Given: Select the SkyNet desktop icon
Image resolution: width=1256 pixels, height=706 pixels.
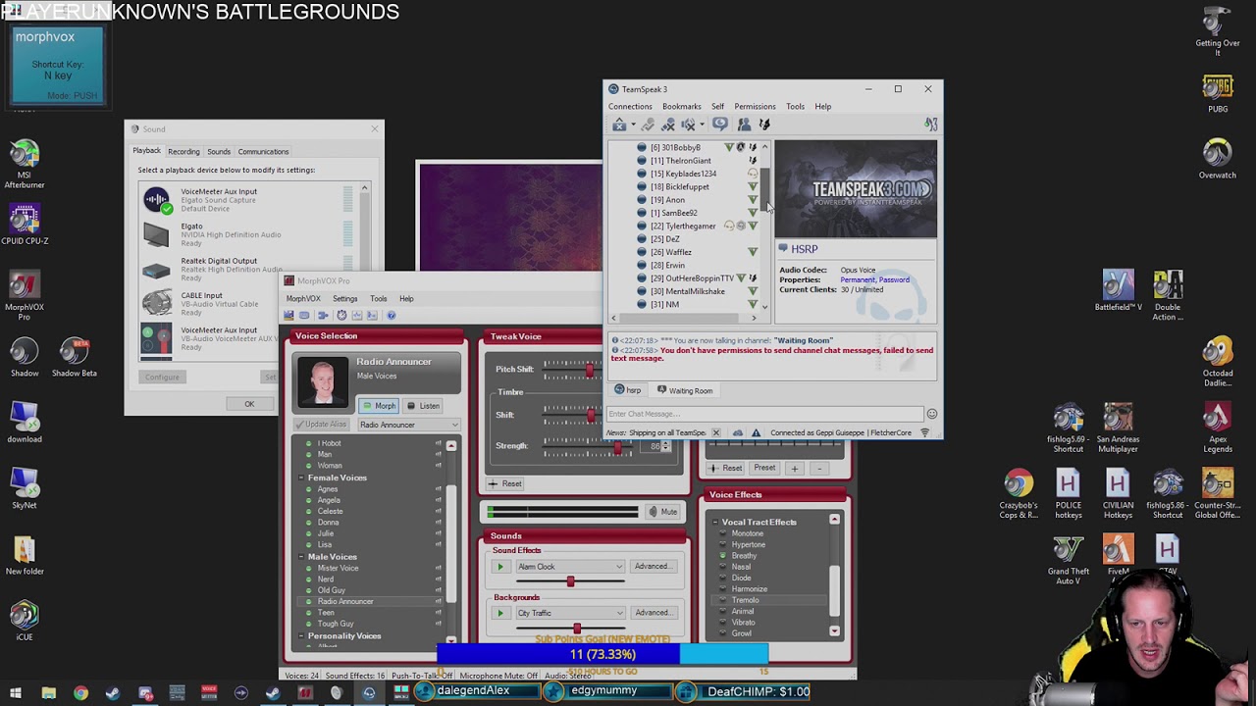Looking at the screenshot, I should [x=25, y=488].
